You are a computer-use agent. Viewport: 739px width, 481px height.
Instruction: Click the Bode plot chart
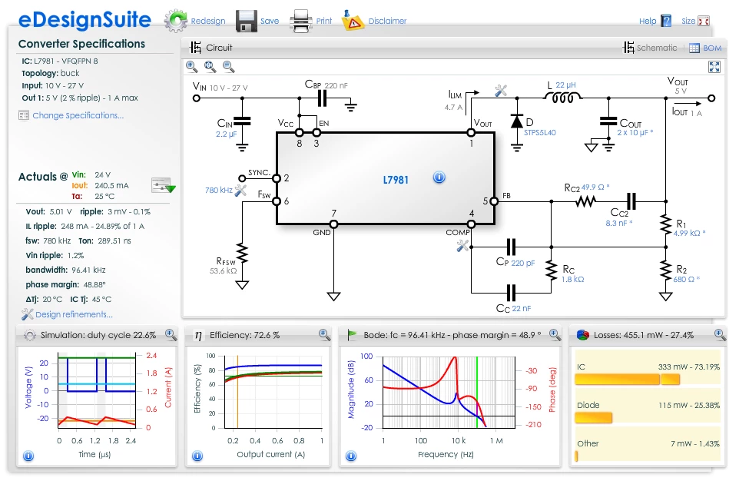tap(449, 393)
